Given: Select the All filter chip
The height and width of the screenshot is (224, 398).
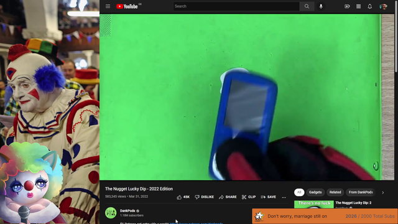Looking at the screenshot, I should (x=299, y=192).
